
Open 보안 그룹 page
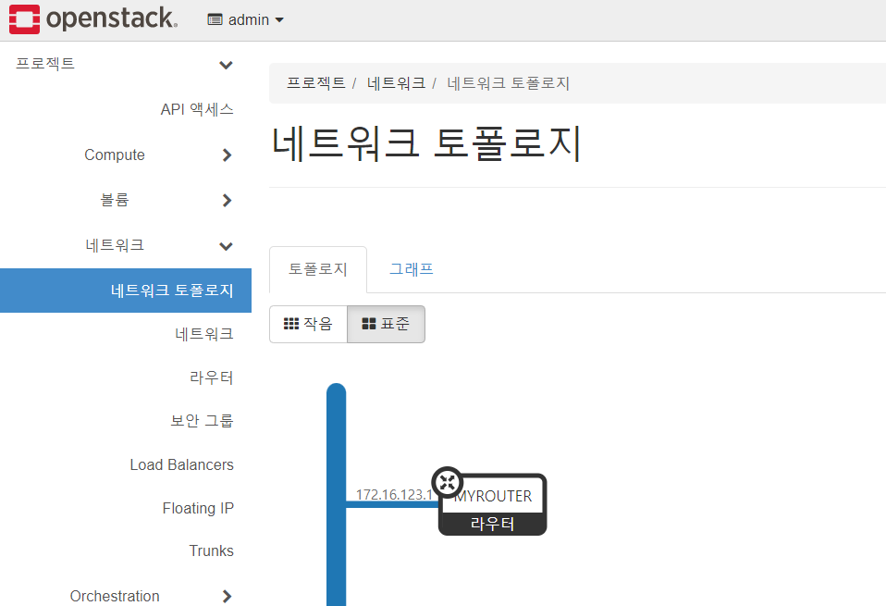[x=202, y=421]
